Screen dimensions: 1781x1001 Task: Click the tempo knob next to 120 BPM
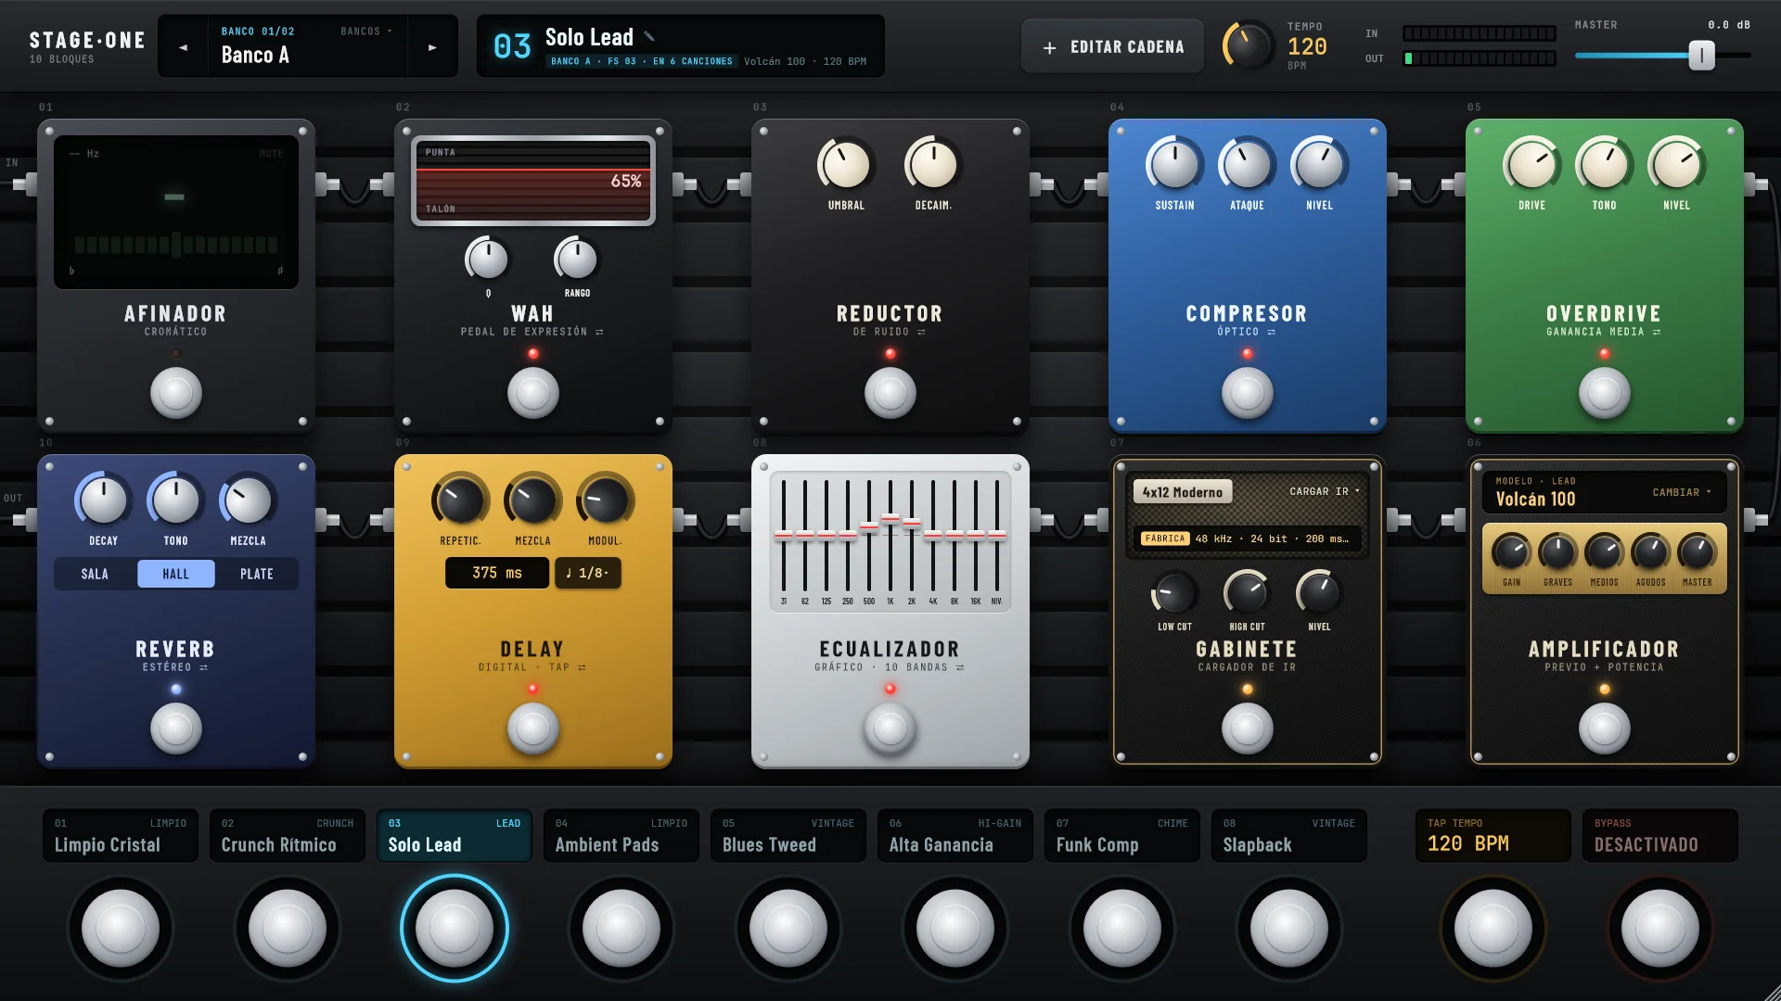pyautogui.click(x=1248, y=45)
